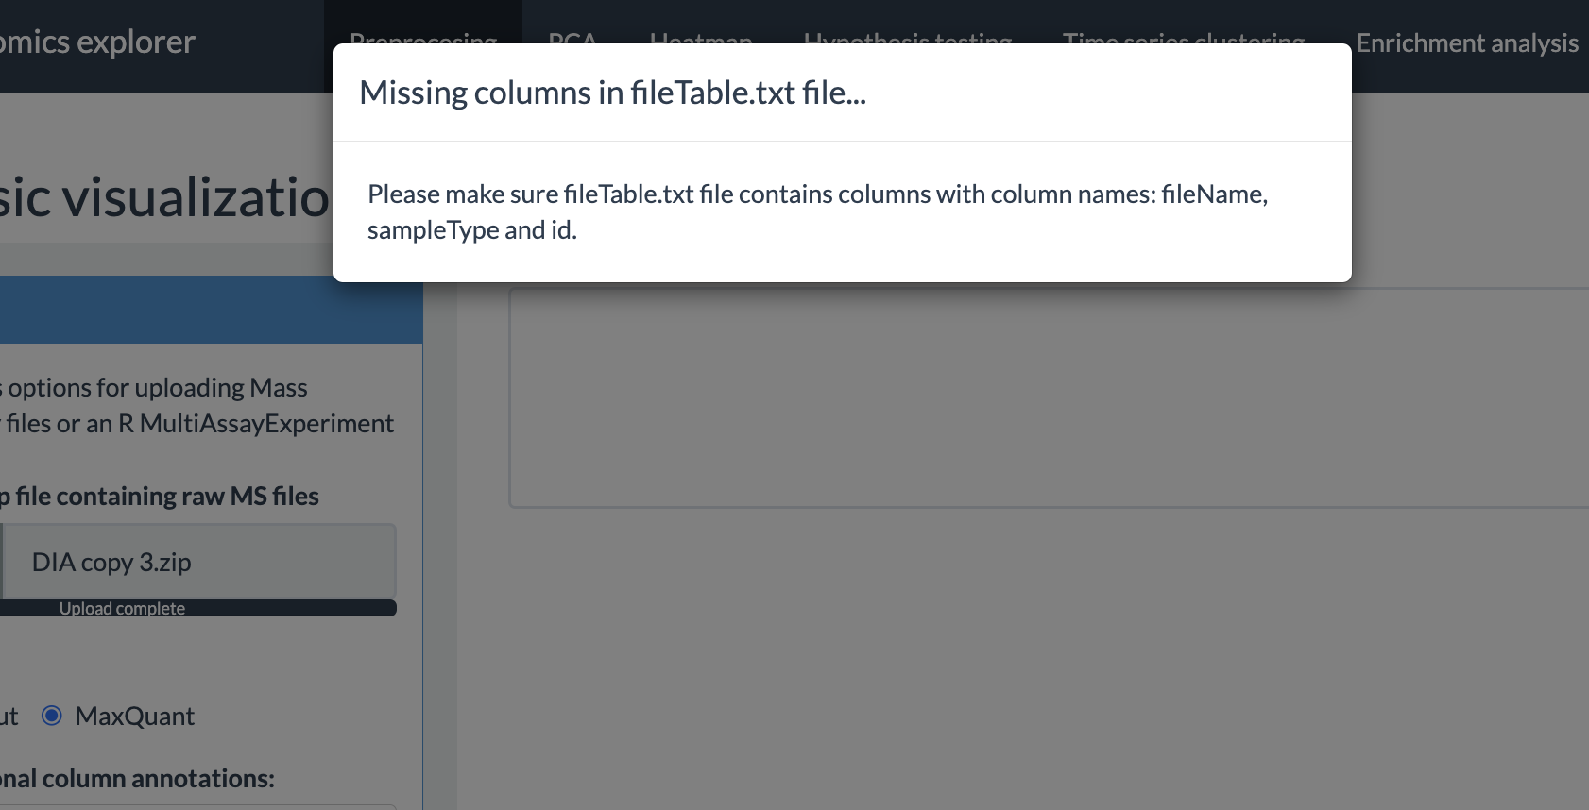This screenshot has height=810, width=1589.
Task: Click the Missing columns dialog title
Action: pos(612,93)
